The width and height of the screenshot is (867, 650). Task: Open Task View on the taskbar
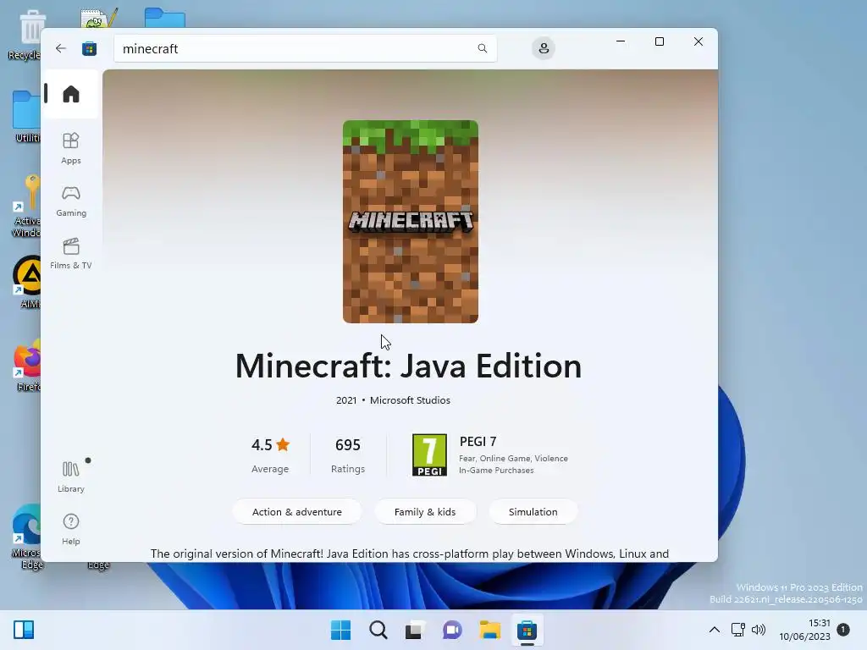point(415,630)
